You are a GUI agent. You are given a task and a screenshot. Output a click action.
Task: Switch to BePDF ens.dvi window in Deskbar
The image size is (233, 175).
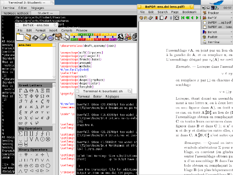(x=218, y=27)
